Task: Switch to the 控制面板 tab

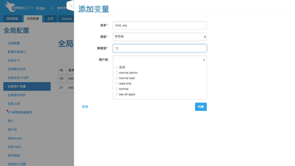Action: point(12,19)
